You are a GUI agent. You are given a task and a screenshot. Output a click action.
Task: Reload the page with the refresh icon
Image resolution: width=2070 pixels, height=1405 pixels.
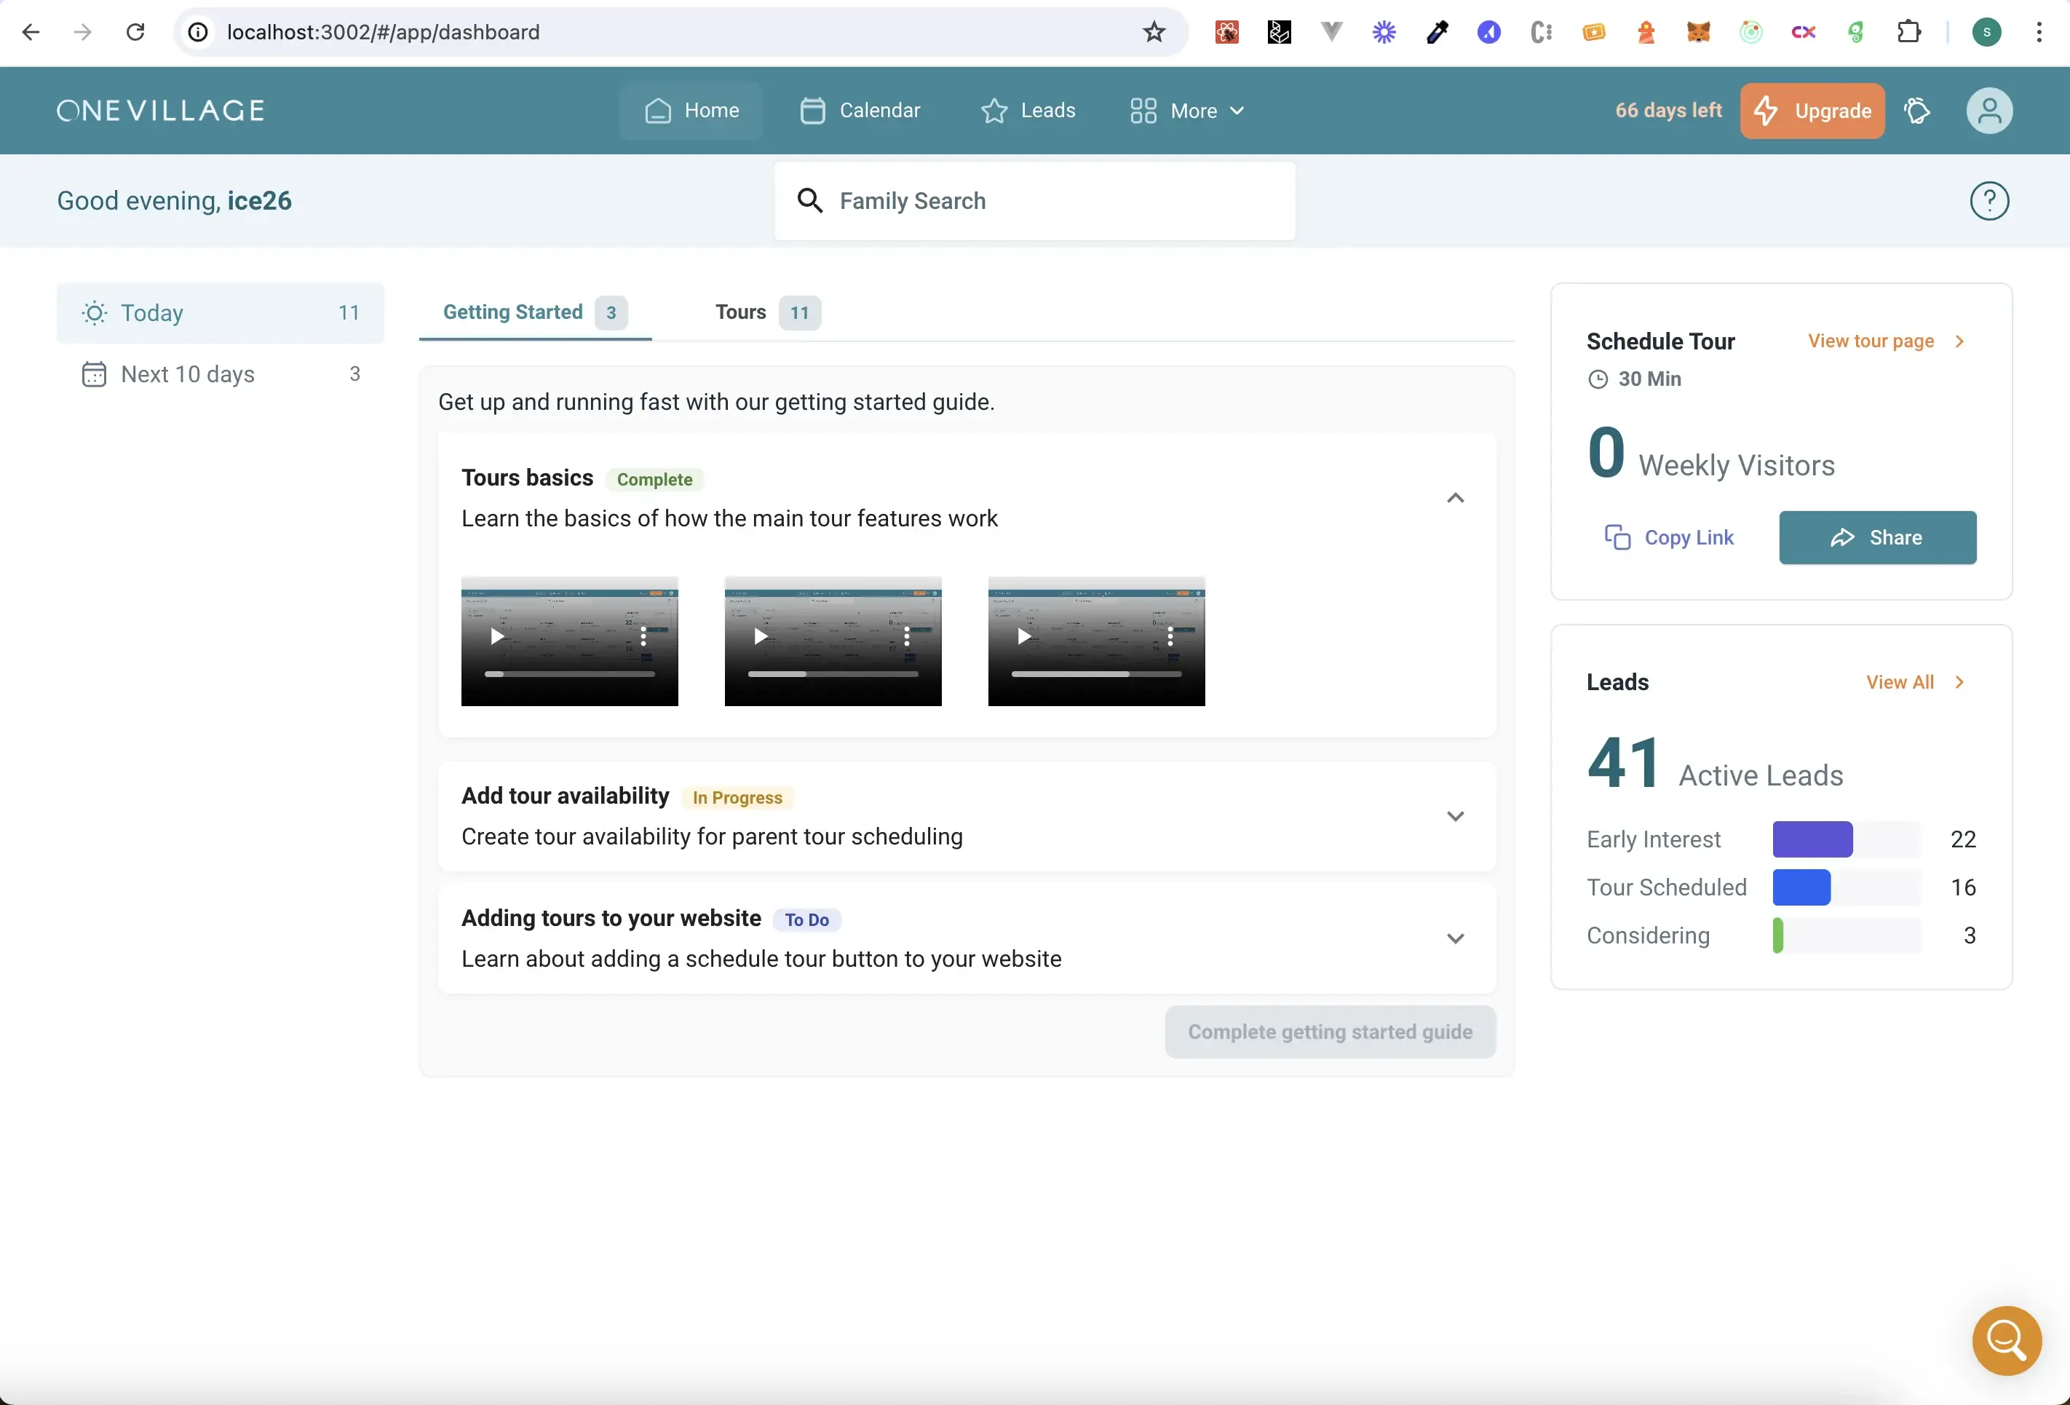point(135,33)
